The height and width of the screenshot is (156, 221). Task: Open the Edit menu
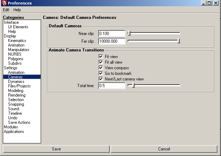click(x=6, y=10)
